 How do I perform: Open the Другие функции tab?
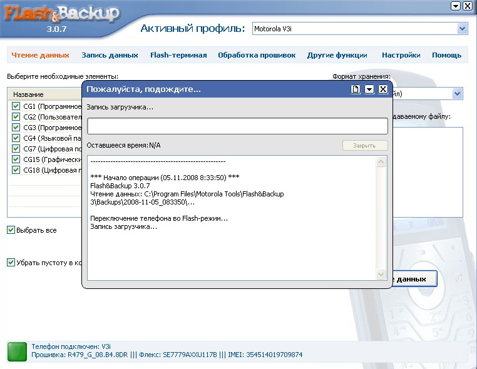(337, 55)
